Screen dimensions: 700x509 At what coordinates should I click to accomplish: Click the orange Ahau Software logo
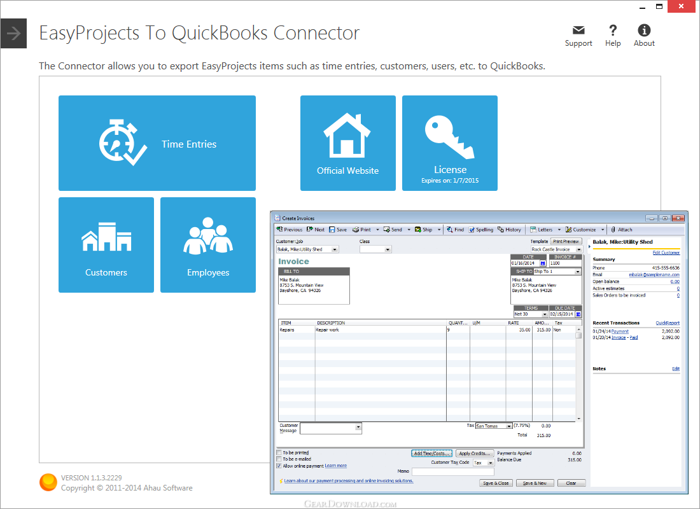(x=48, y=483)
